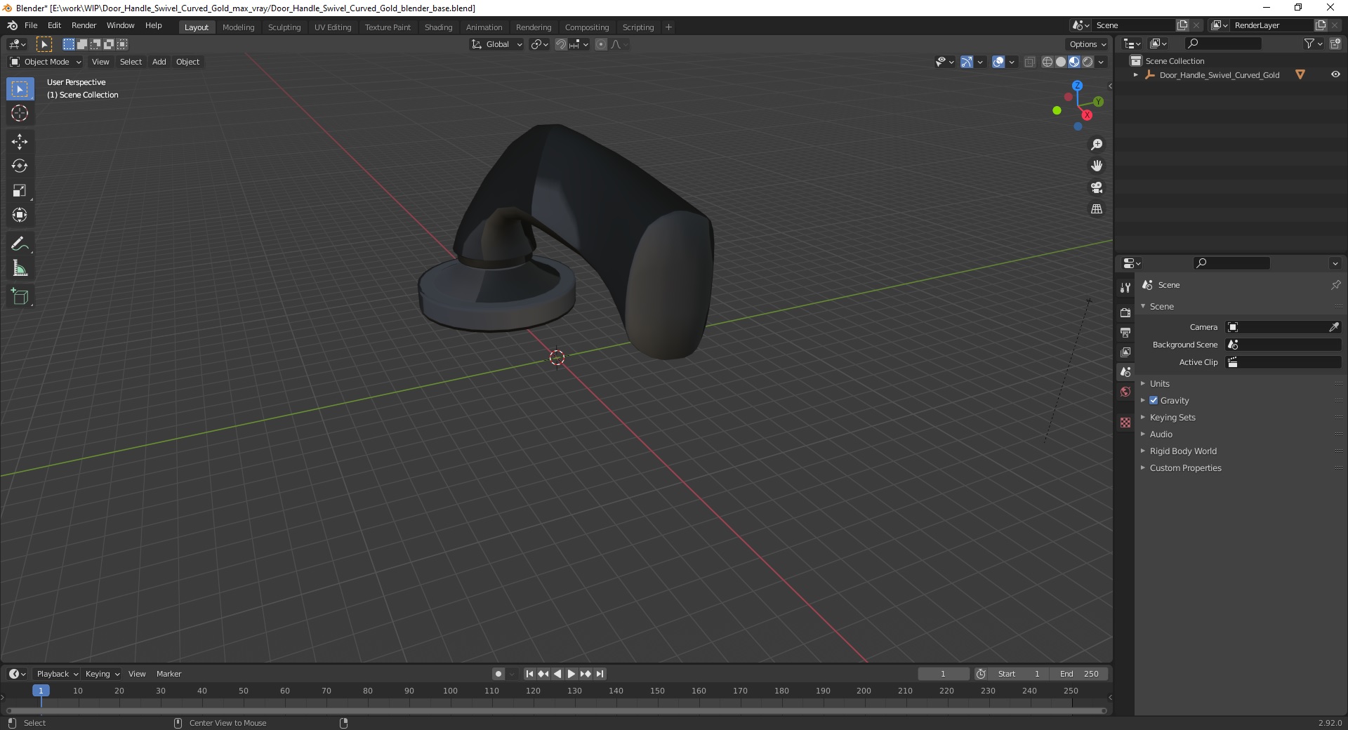Switch to the Shading workspace tab
The image size is (1348, 730).
pyautogui.click(x=438, y=27)
